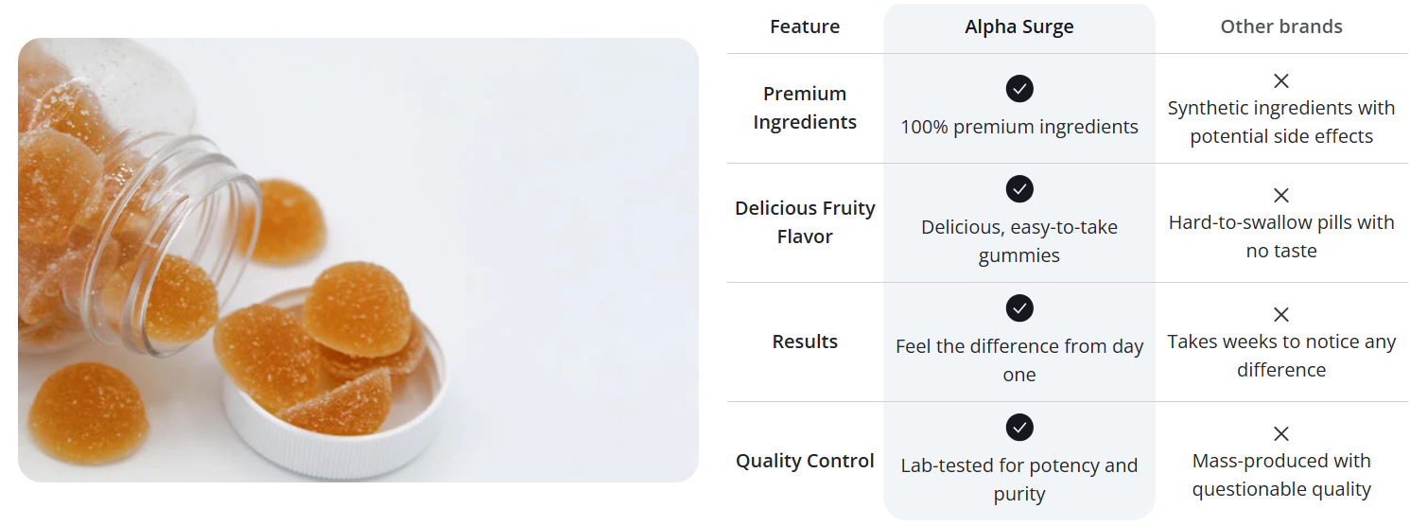The image size is (1410, 526).
Task: Open the orange gummies product image
Action: tap(358, 260)
